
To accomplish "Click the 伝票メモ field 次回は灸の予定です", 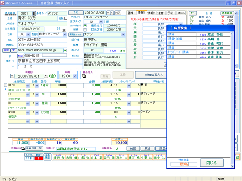I will pyautogui.click(x=76, y=148).
